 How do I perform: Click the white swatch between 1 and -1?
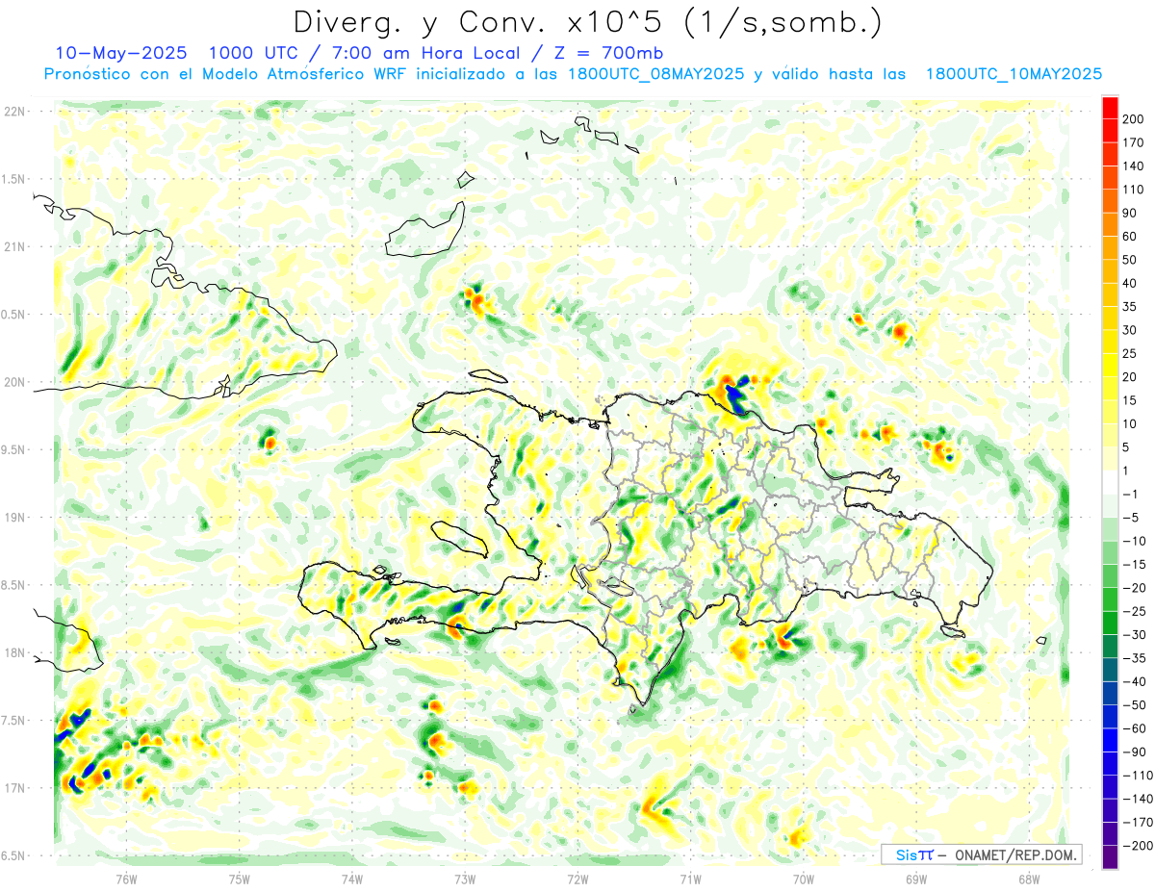[x=1110, y=482]
